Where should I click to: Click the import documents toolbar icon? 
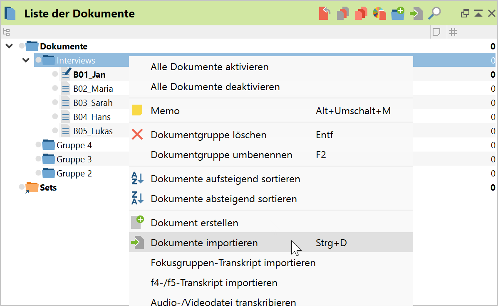[x=416, y=13]
